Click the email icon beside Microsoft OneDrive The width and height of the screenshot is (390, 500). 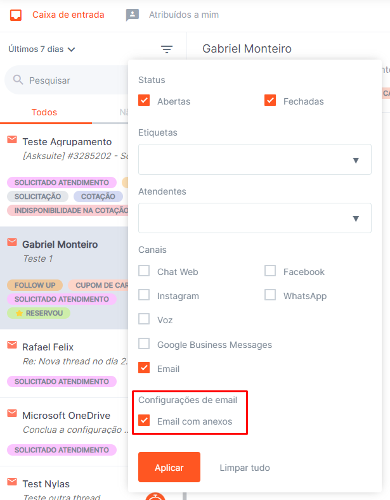point(12,413)
